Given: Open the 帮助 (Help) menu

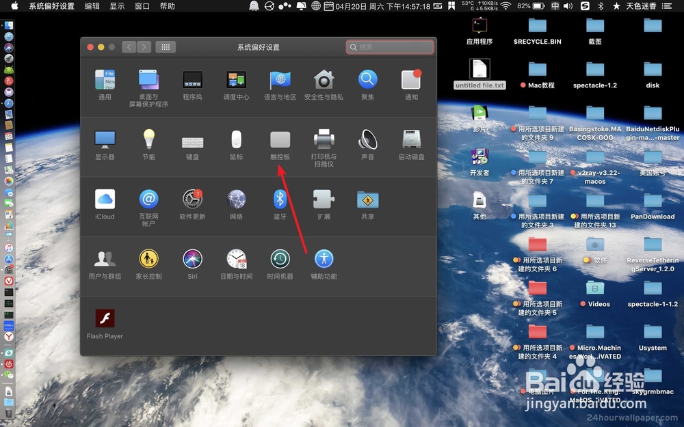Looking at the screenshot, I should 168,6.
